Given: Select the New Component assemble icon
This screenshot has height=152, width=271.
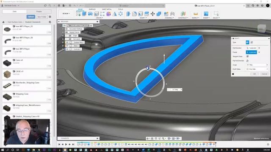Looking at the screenshot, I should [x=166, y=14].
